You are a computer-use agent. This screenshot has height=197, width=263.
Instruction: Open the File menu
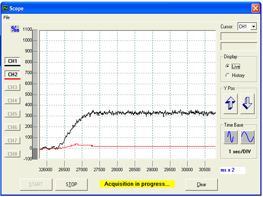point(7,18)
